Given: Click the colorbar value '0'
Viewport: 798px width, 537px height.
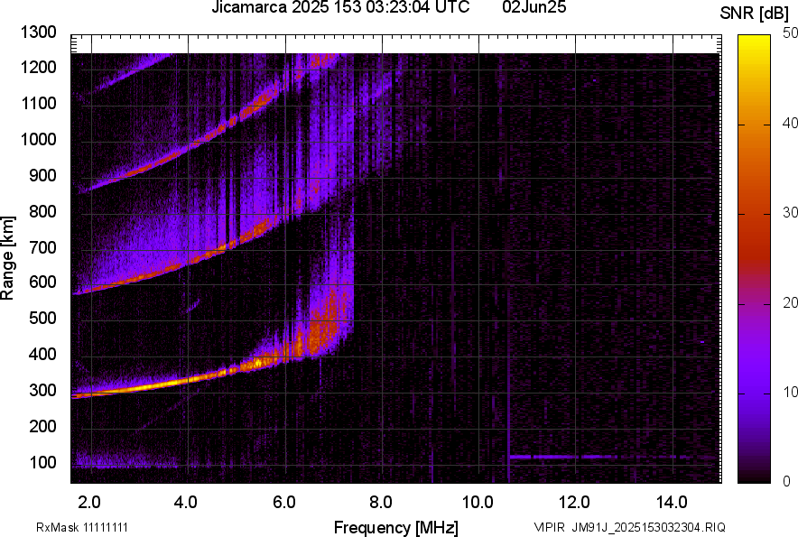Looking at the screenshot, I should [x=787, y=481].
